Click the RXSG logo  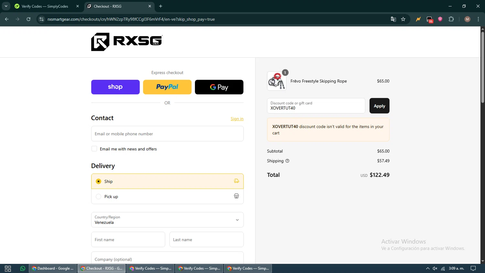[127, 42]
